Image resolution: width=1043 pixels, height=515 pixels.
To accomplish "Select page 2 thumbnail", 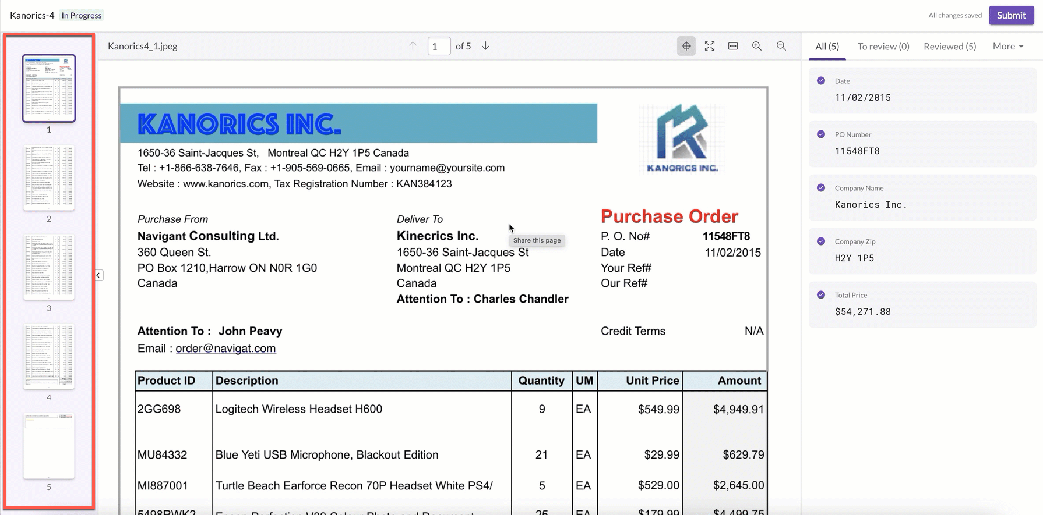I will click(49, 177).
